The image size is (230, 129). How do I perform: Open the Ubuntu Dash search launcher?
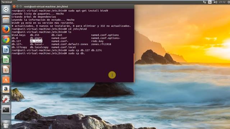pyautogui.click(x=6, y=10)
